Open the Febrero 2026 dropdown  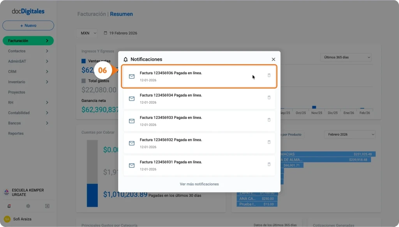(x=349, y=134)
